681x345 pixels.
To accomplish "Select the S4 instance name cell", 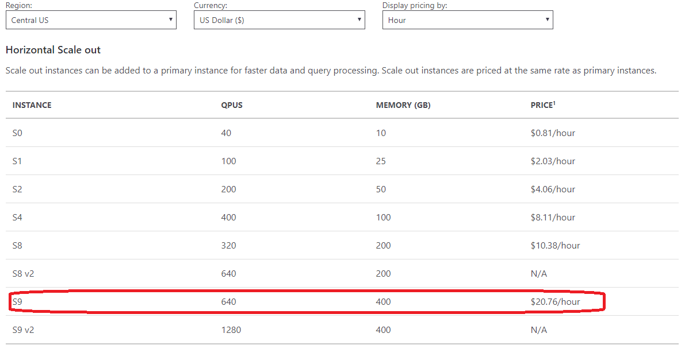I will pyautogui.click(x=17, y=218).
